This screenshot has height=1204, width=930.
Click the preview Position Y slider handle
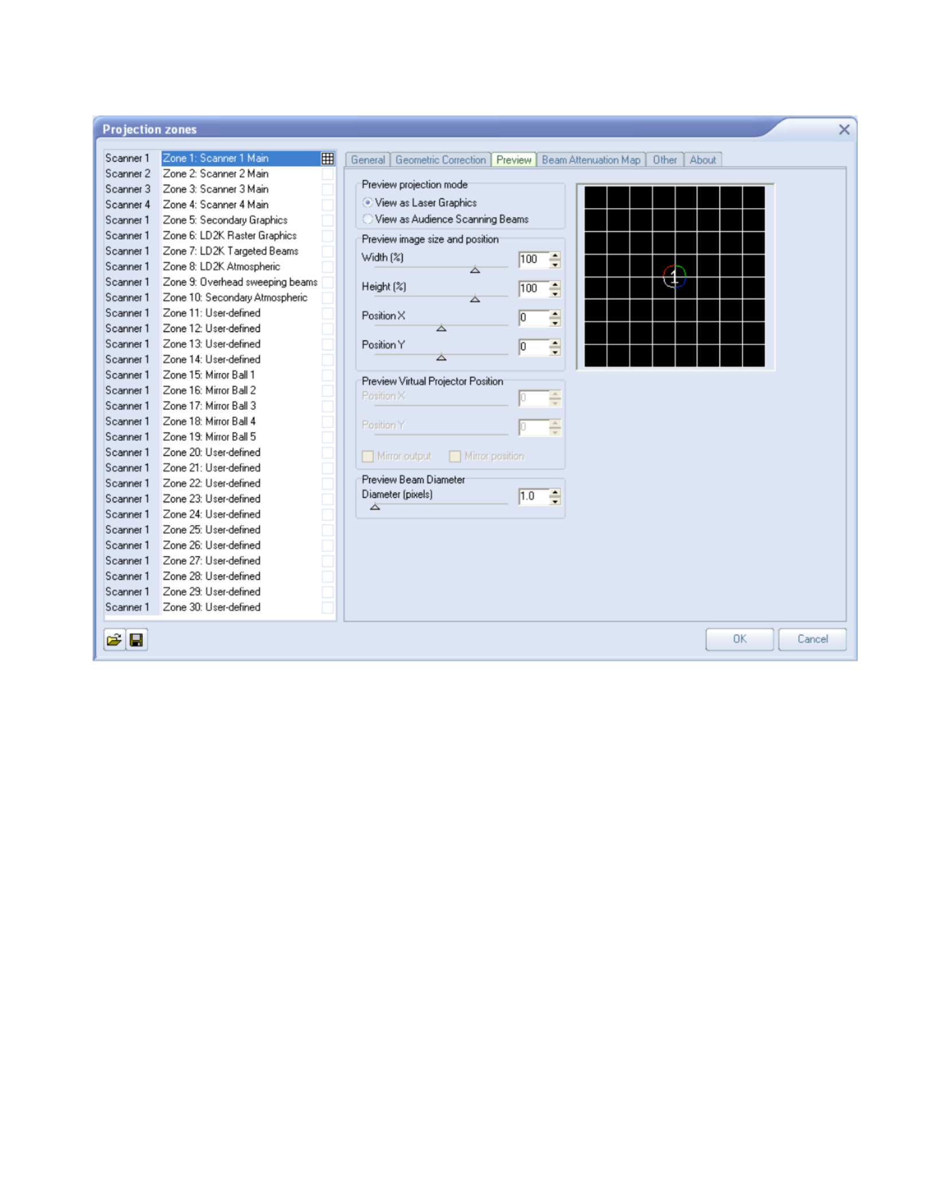click(441, 358)
